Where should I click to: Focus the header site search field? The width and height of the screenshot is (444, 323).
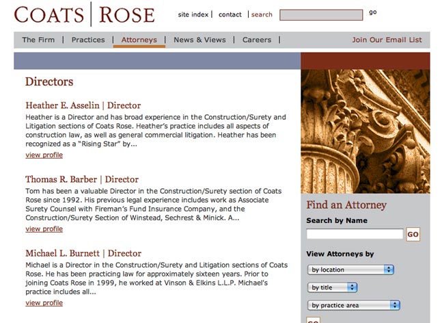click(321, 15)
